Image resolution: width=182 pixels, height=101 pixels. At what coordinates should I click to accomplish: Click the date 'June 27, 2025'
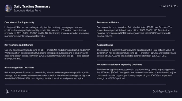pyautogui.click(x=169, y=6)
